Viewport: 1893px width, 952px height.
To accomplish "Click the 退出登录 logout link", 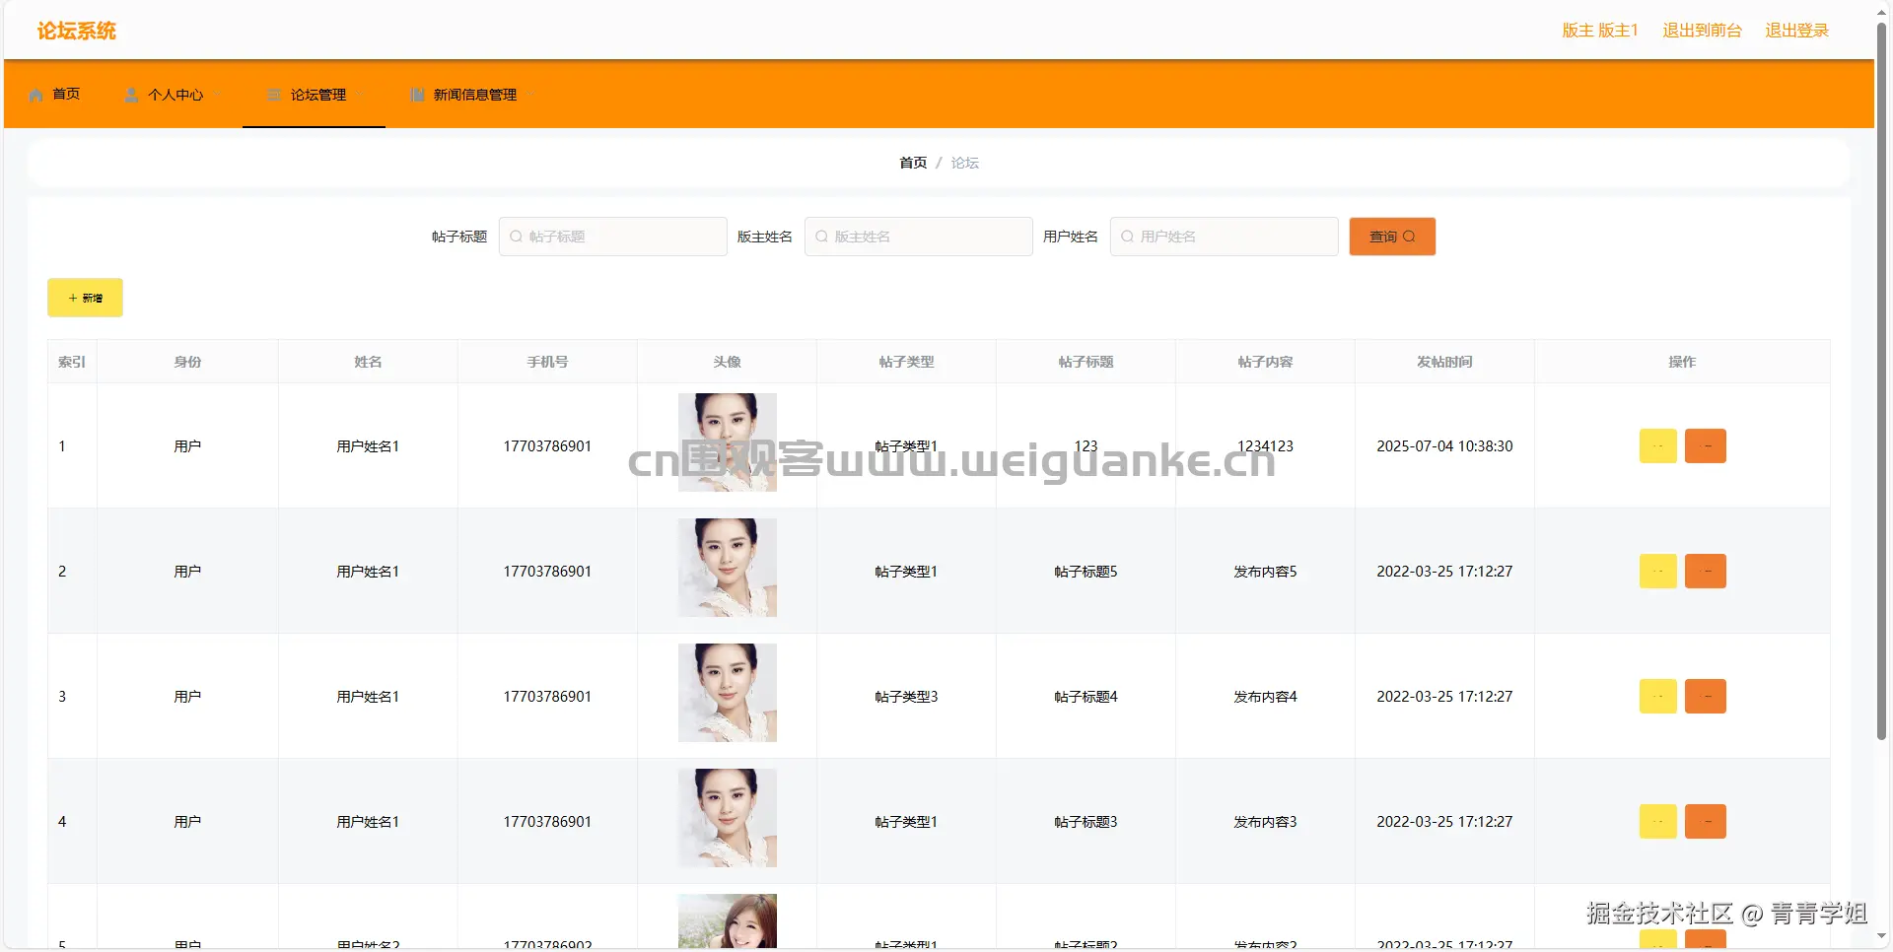I will (1796, 31).
